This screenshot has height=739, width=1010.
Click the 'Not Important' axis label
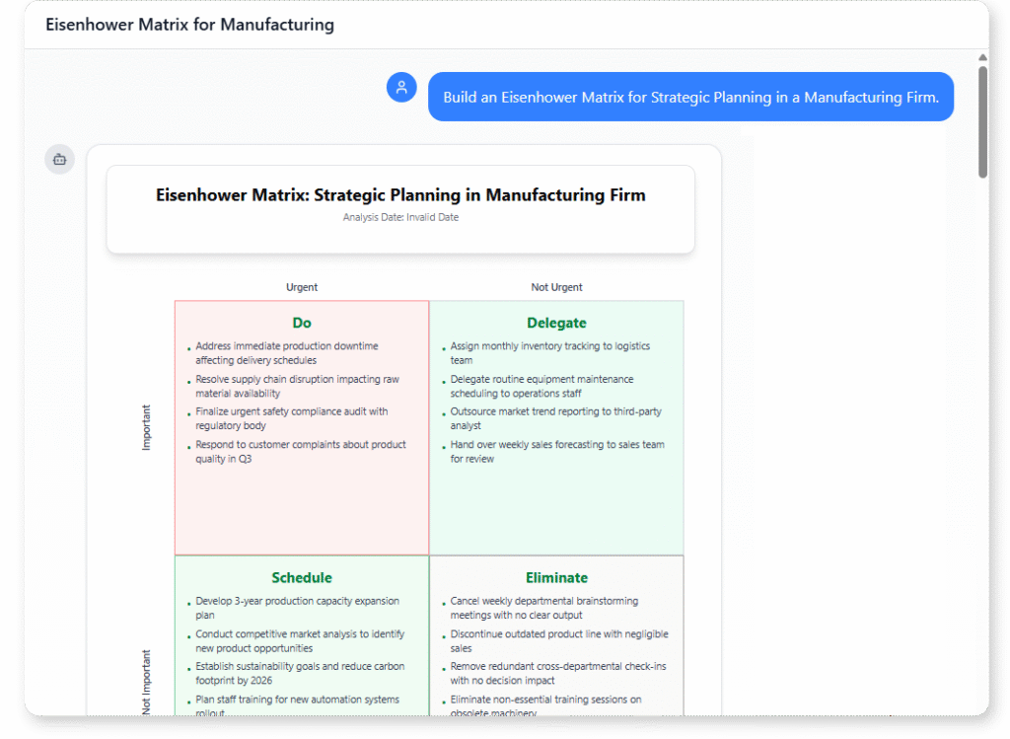145,679
